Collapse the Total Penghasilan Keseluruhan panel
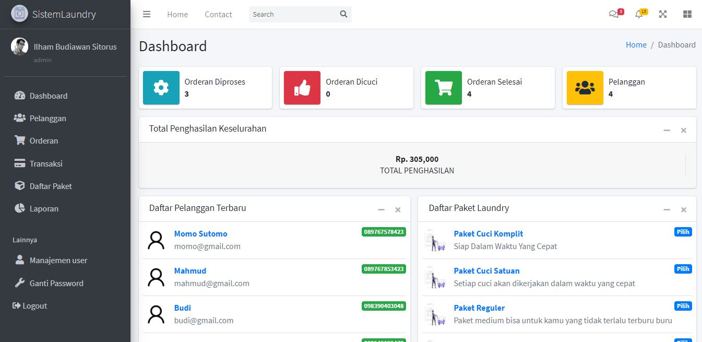The height and width of the screenshot is (342, 702). tap(667, 130)
